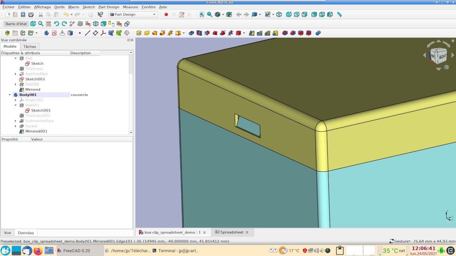Click the Firefox icon in the taskbar

tap(38, 251)
